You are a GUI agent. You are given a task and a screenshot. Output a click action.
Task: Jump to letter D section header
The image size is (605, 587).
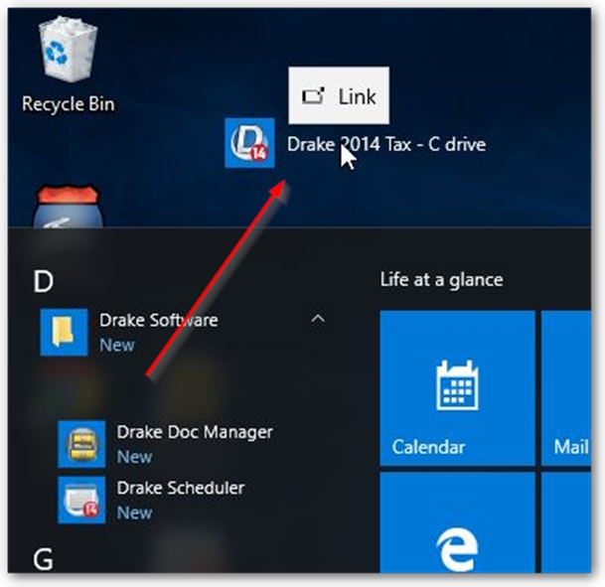click(x=44, y=281)
